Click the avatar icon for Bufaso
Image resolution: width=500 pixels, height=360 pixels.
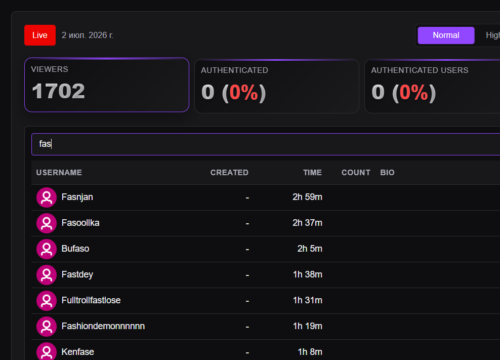(x=47, y=249)
